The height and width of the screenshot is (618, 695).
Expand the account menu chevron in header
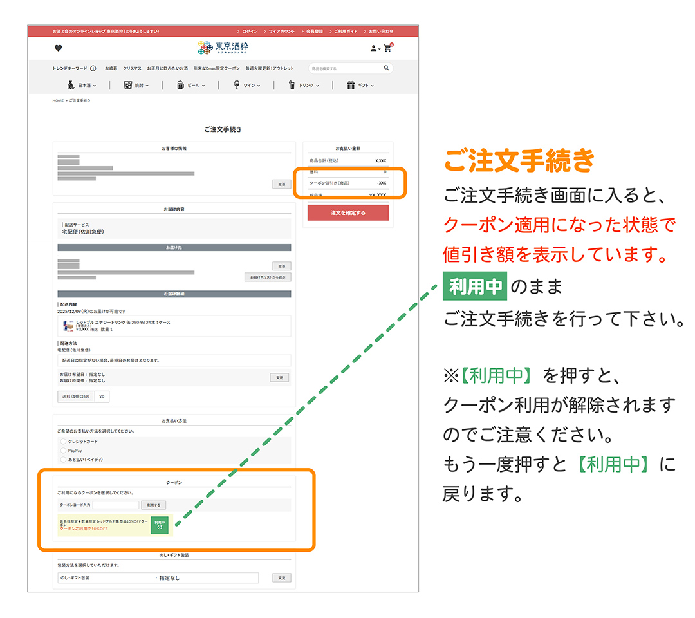(x=378, y=50)
